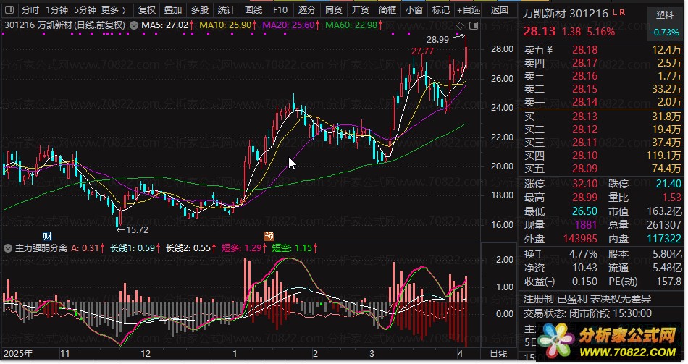Open 多股 multi-stock view
This screenshot has height=364, width=688.
(x=200, y=9)
